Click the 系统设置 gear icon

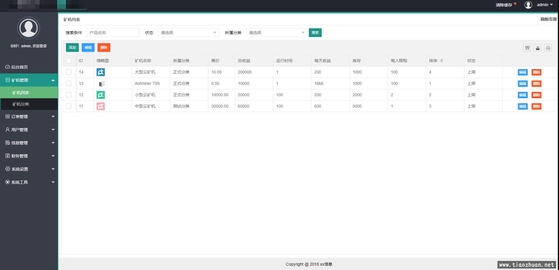8,169
